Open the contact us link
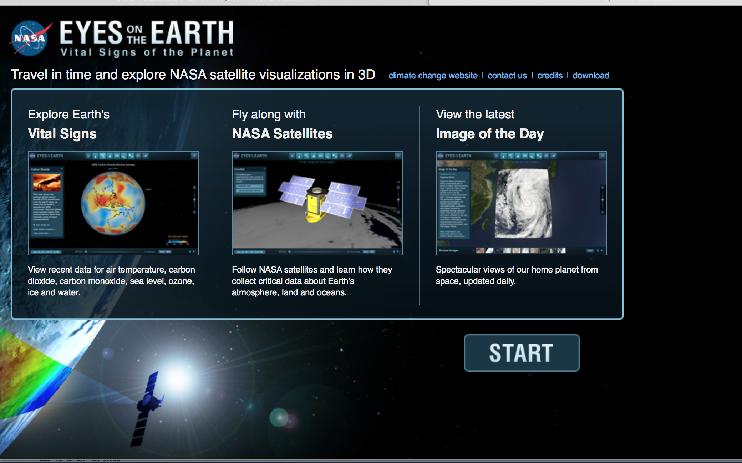The height and width of the screenshot is (463, 742). (x=507, y=76)
